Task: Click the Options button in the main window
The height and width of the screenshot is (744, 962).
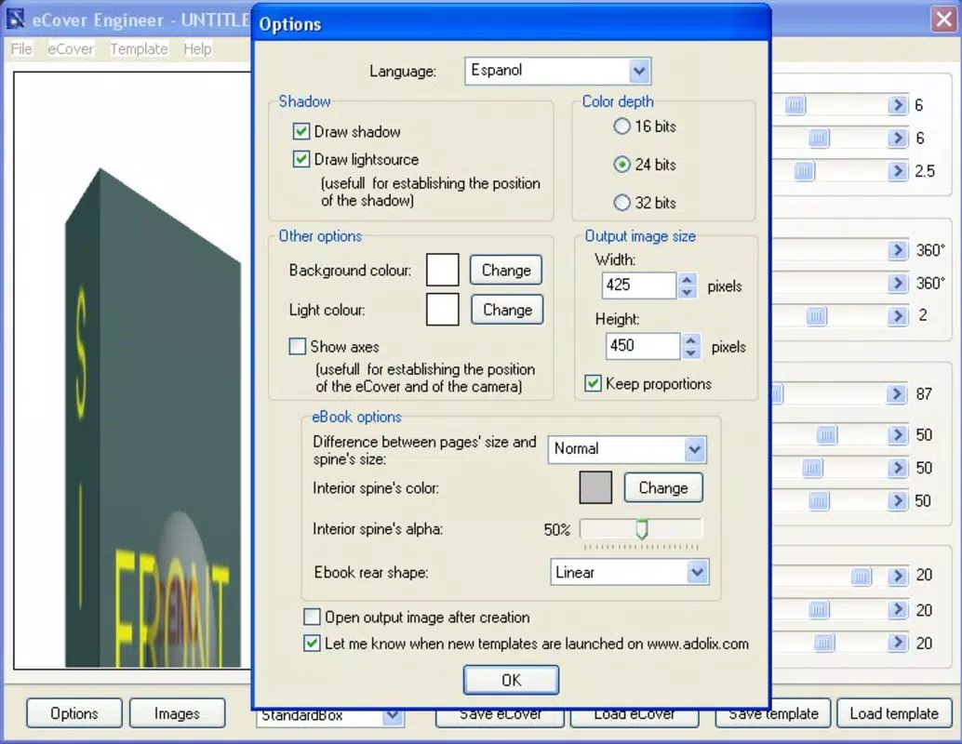Action: coord(74,713)
